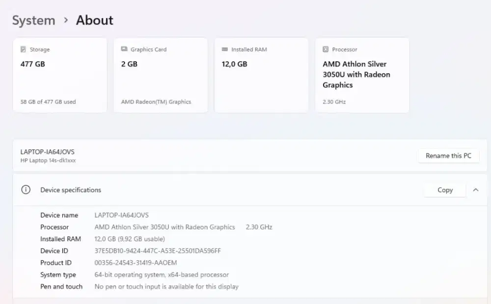The height and width of the screenshot is (304, 491).
Task: Open the AMD Athlon Silver Processor card
Action: (362, 75)
